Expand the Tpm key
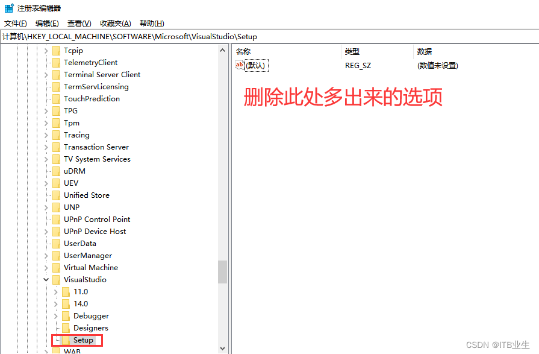 pyautogui.click(x=46, y=123)
